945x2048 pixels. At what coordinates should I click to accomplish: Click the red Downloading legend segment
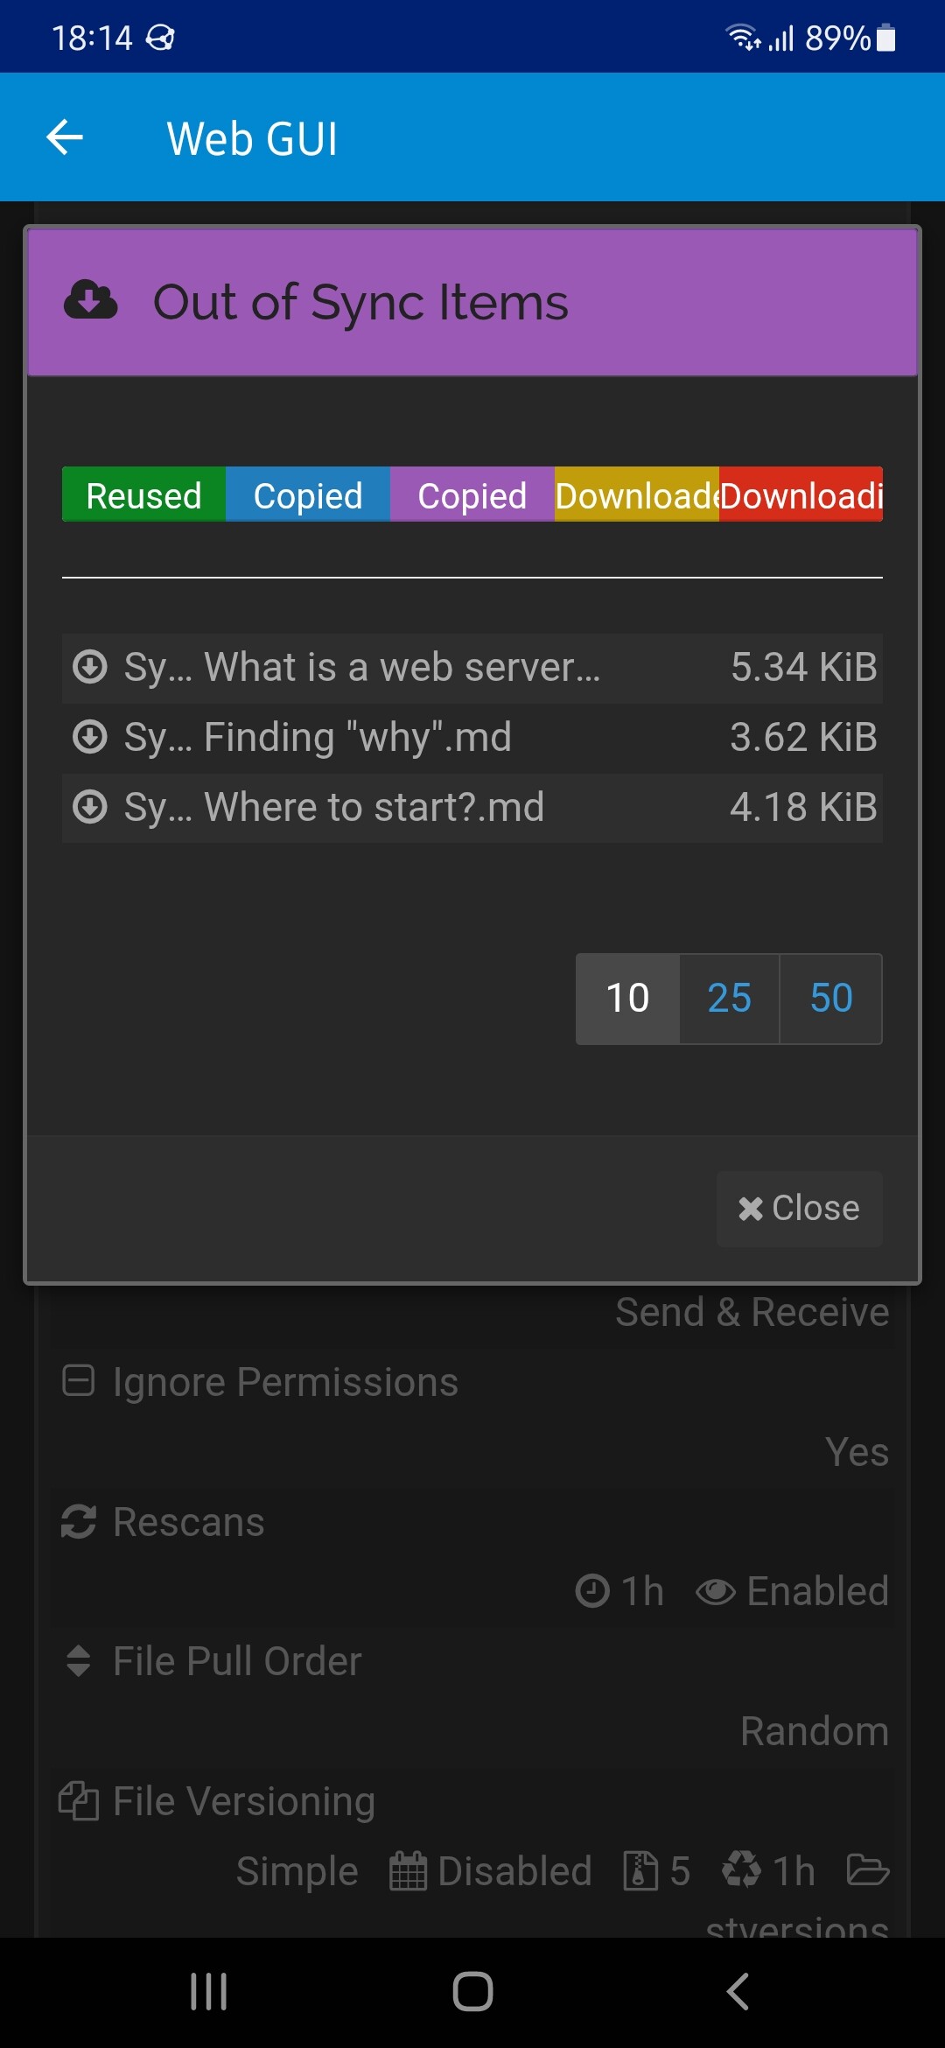(x=801, y=495)
